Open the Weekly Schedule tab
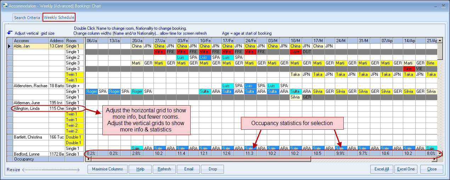The width and height of the screenshot is (450, 180). point(59,17)
